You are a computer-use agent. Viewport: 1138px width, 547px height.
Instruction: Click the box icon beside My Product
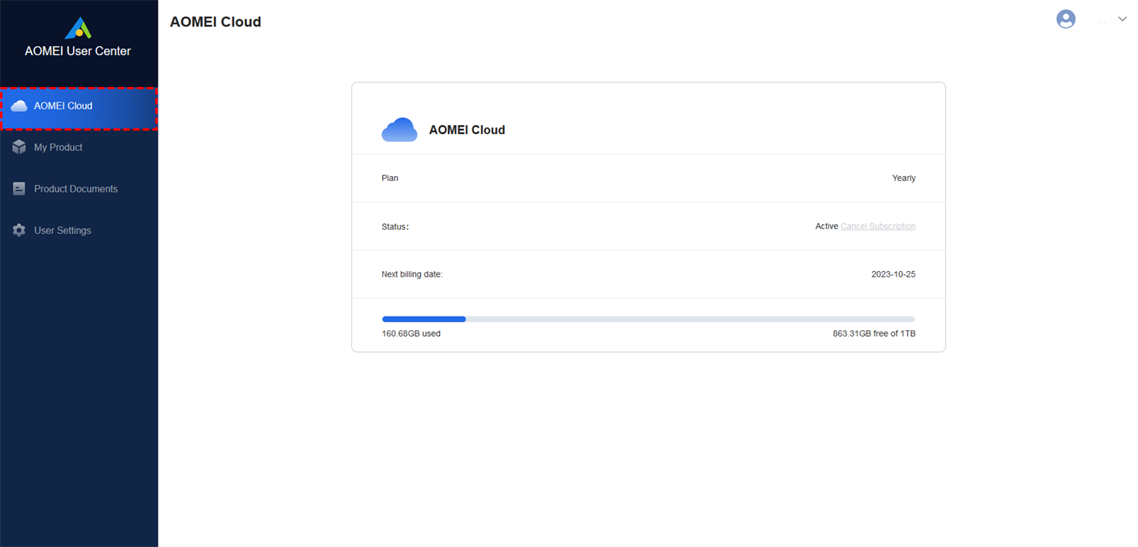tap(19, 148)
